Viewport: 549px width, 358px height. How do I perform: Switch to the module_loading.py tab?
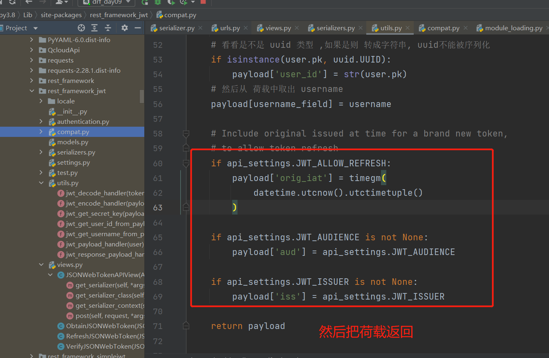(x=513, y=28)
